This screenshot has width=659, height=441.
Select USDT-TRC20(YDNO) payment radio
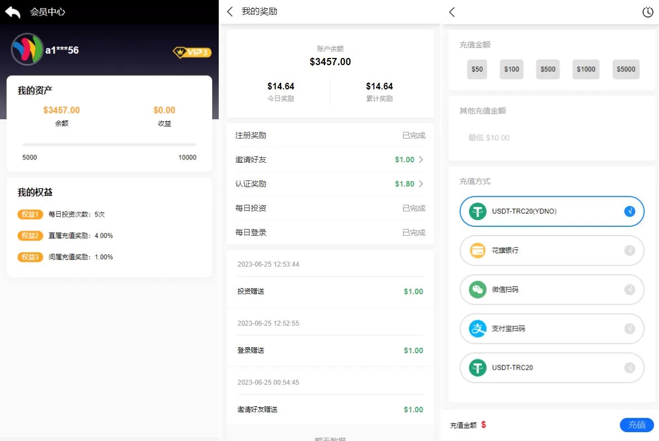(x=629, y=211)
